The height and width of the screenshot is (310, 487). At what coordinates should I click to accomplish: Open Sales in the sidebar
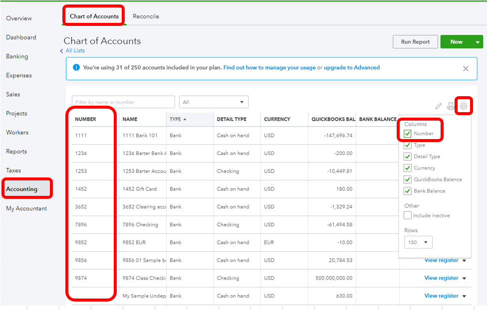pyautogui.click(x=13, y=94)
